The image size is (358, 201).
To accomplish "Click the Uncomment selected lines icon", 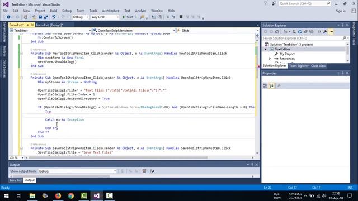I will [173, 17].
